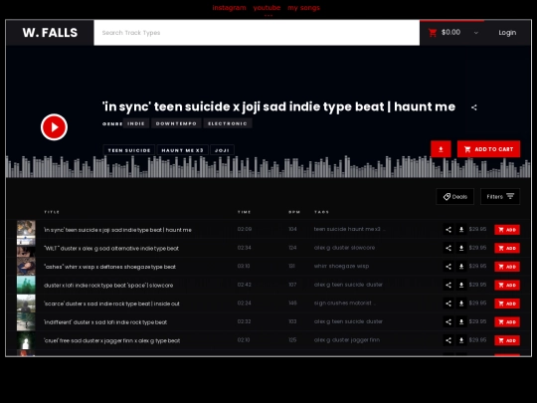Screen dimensions: 537x403
Task: Open 'cruel' free sad duster title
Action: [x=112, y=340]
